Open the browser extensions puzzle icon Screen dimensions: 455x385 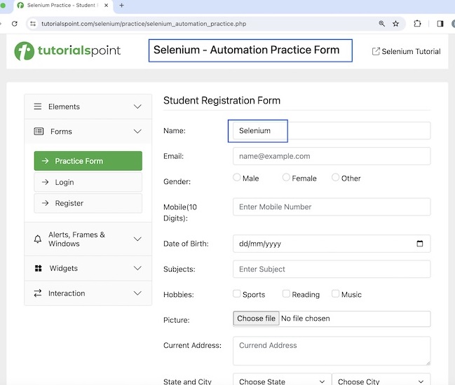418,24
